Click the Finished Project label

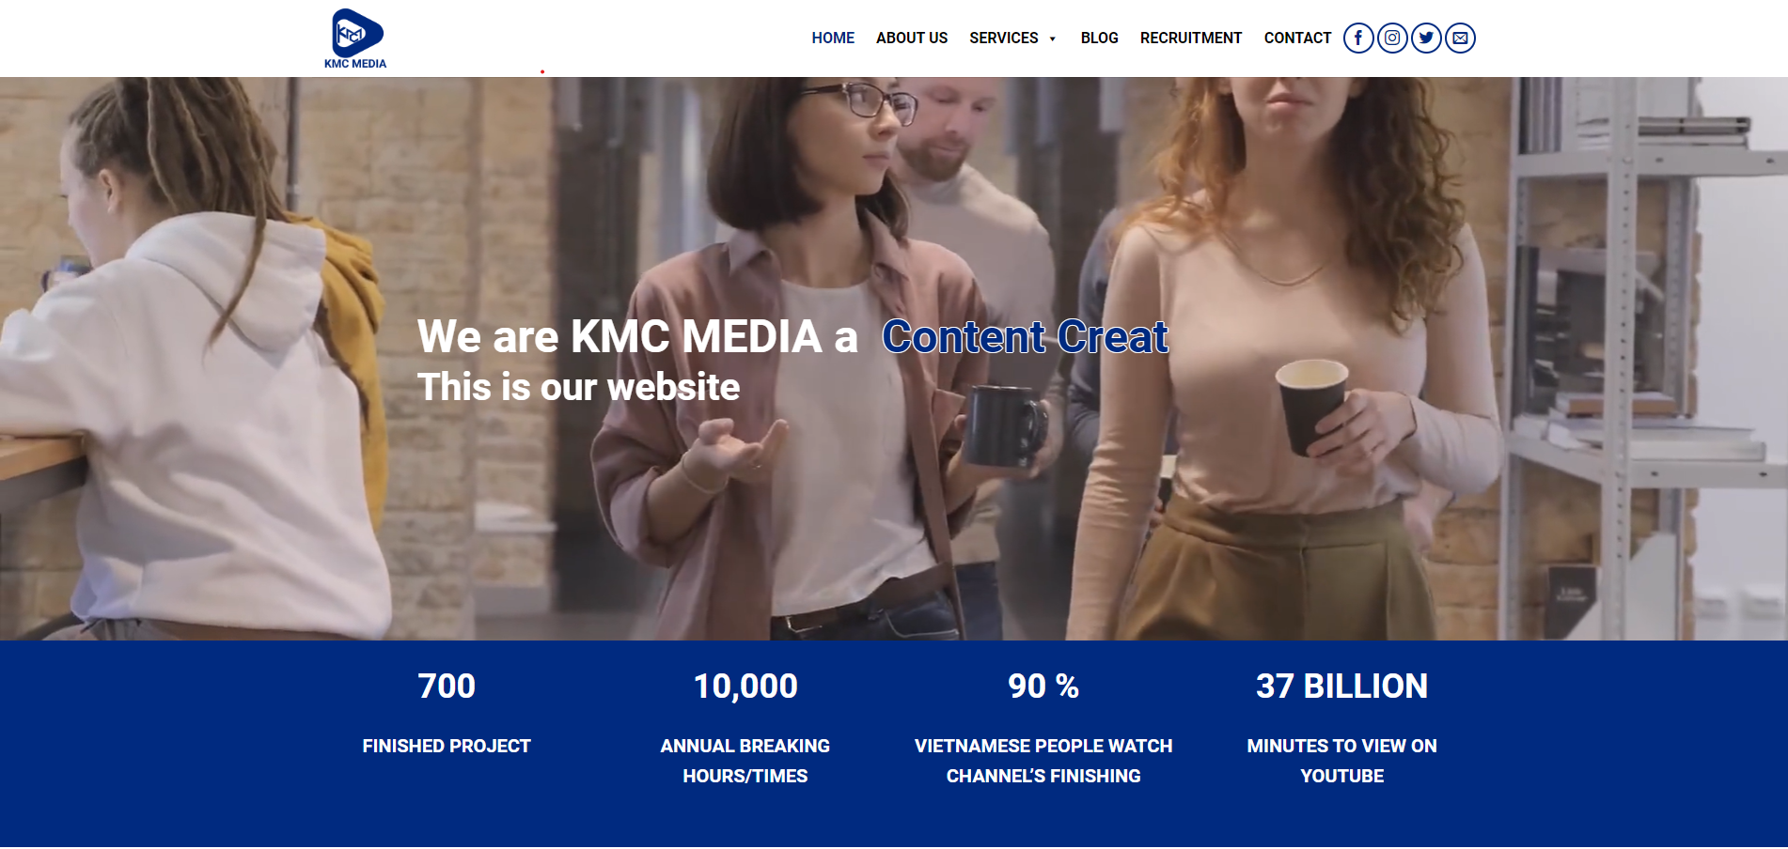[x=447, y=747]
